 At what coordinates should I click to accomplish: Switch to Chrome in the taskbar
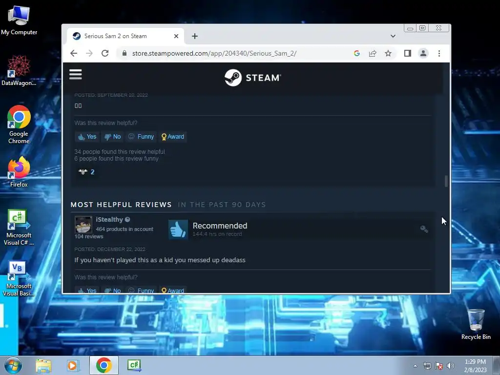coord(104,365)
